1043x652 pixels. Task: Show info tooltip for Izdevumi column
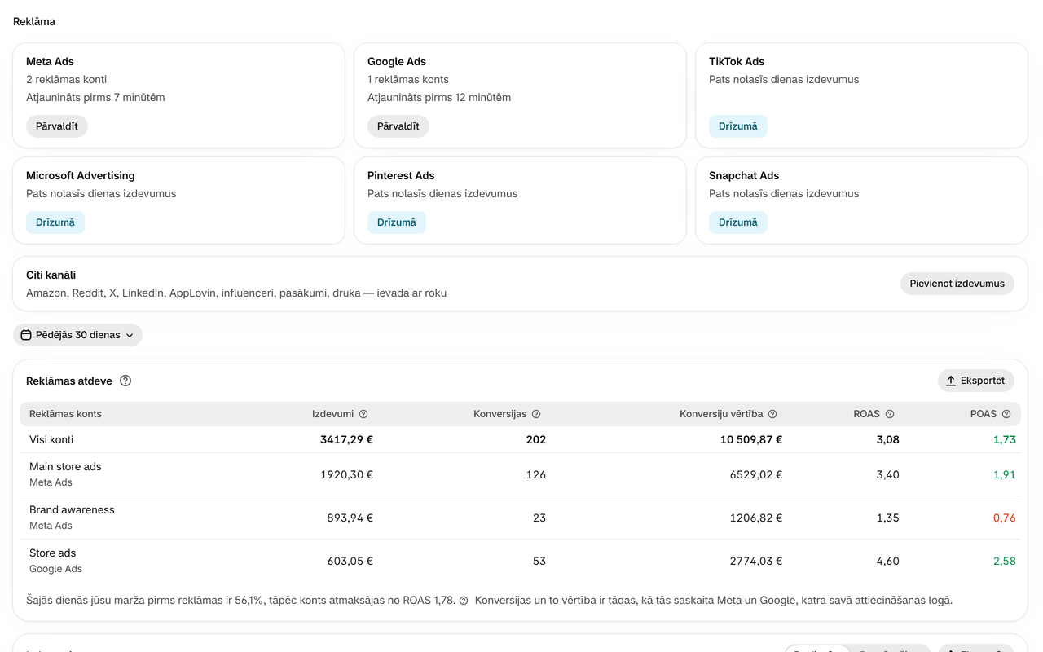point(363,414)
